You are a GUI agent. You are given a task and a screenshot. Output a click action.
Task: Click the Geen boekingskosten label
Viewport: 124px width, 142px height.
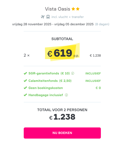coord(46,88)
